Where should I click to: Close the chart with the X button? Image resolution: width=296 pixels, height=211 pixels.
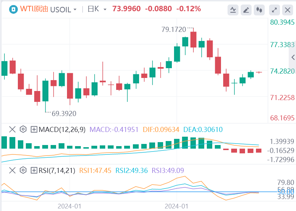288,10
